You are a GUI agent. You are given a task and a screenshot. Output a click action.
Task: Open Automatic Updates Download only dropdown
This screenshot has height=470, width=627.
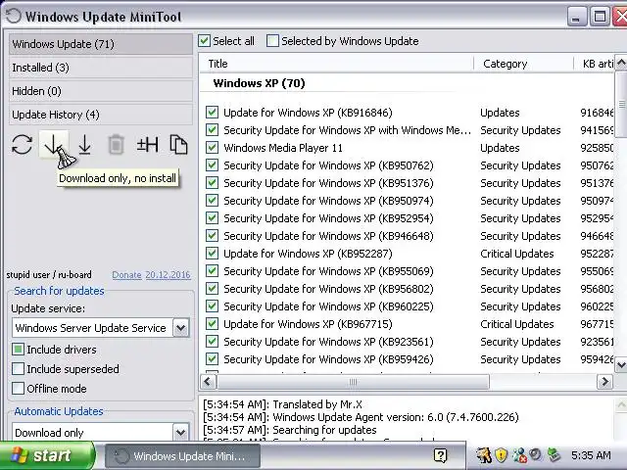point(180,432)
